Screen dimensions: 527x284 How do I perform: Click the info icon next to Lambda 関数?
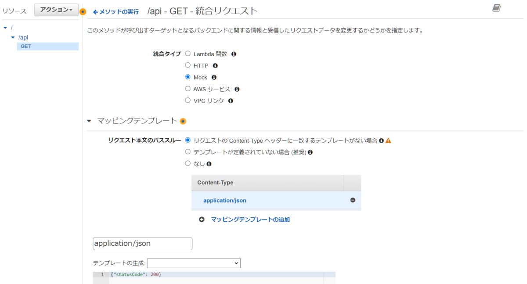pos(233,54)
